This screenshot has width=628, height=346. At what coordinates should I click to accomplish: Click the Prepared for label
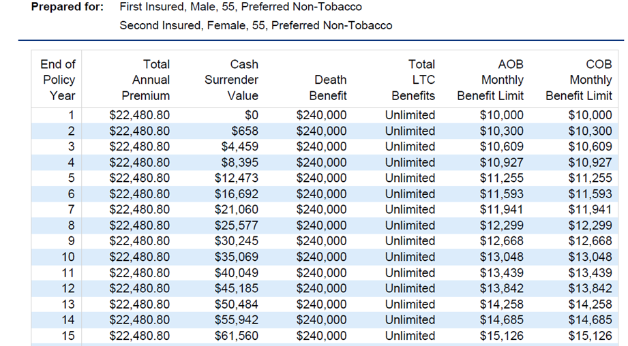(68, 7)
